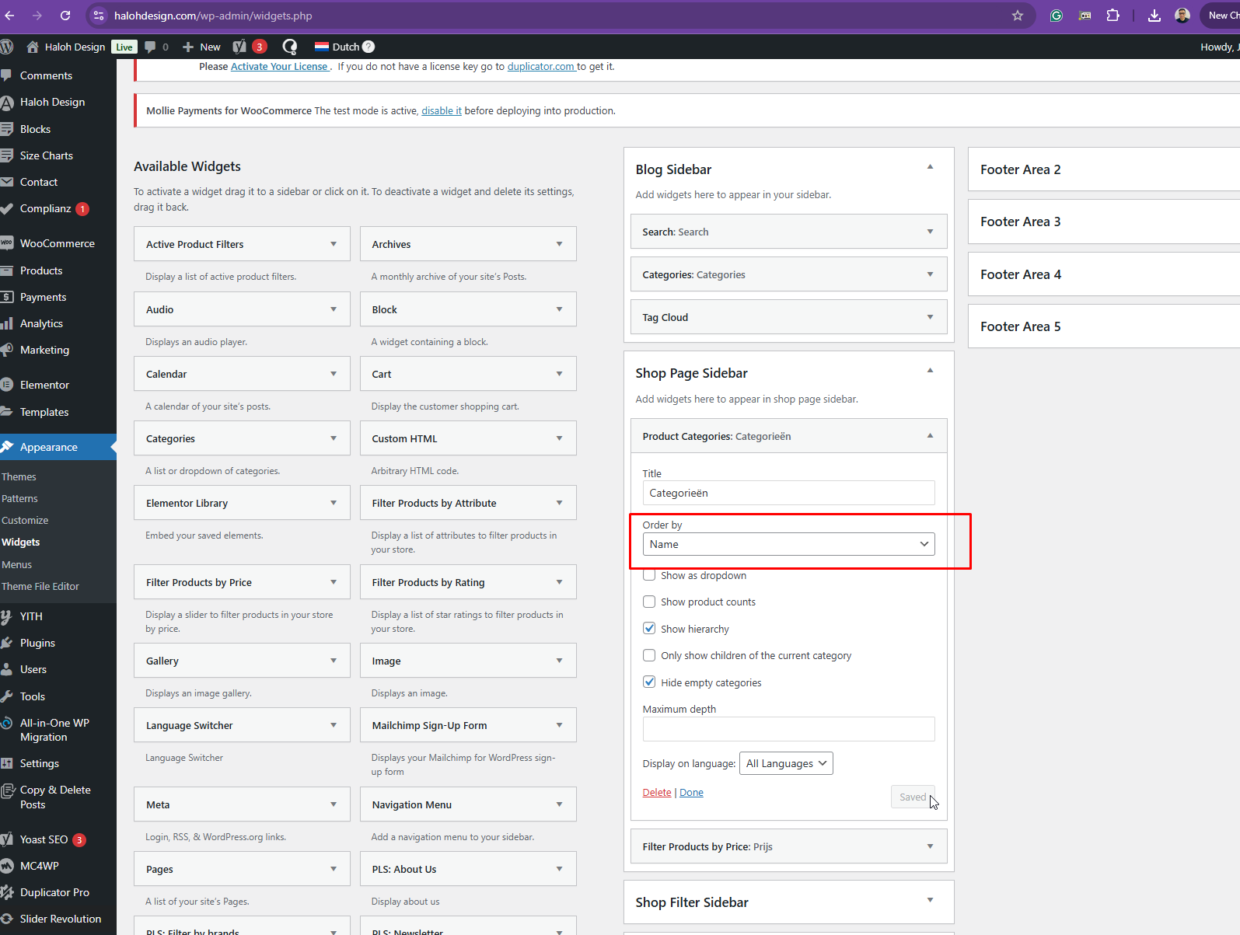Image resolution: width=1240 pixels, height=935 pixels.
Task: Click the WordPress logo in admin bar
Action: pos(7,47)
